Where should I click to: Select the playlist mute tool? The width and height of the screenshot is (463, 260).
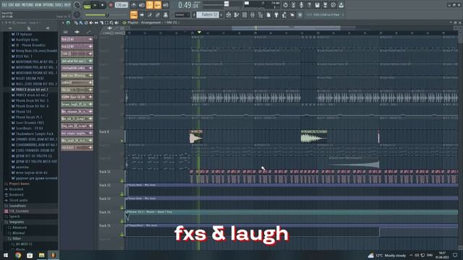91,22
